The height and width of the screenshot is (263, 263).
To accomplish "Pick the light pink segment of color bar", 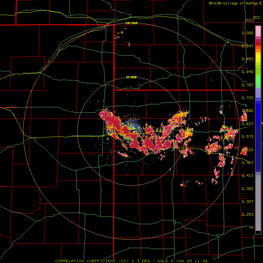I will (x=258, y=31).
